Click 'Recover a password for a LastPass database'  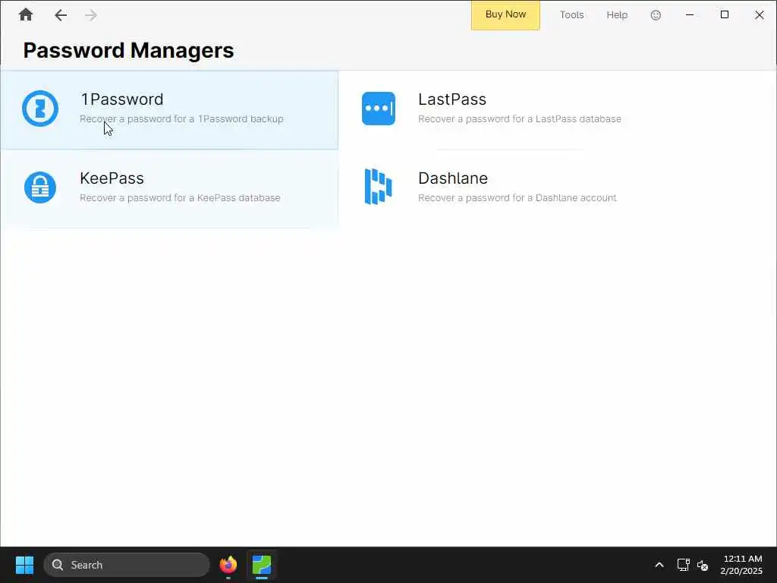tap(520, 119)
